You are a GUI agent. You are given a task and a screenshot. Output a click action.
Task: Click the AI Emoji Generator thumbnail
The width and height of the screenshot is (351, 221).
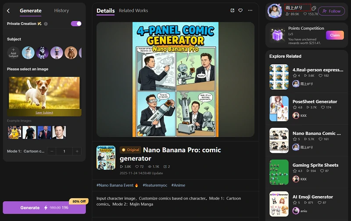pos(279,204)
